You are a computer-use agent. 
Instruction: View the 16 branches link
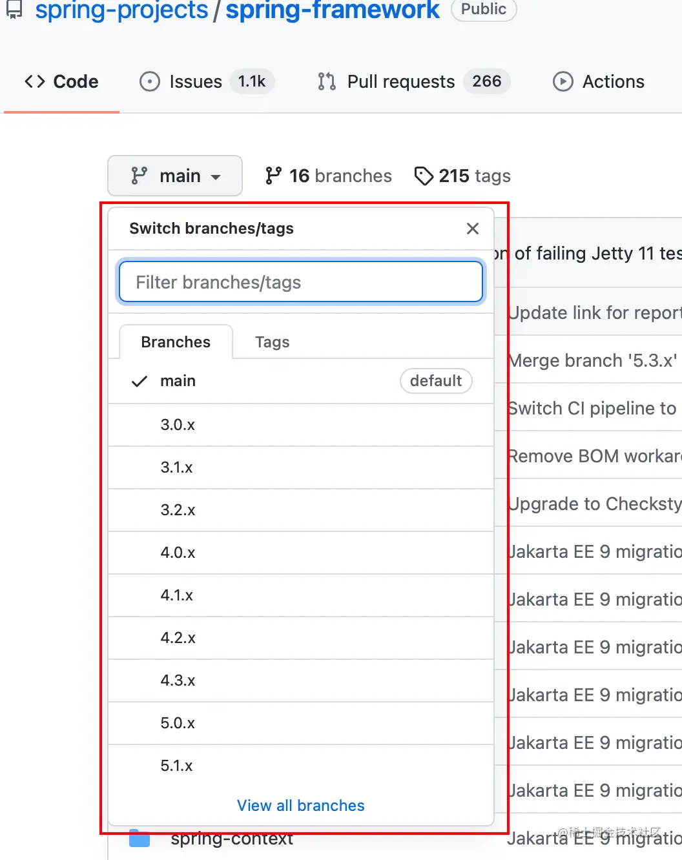(328, 176)
